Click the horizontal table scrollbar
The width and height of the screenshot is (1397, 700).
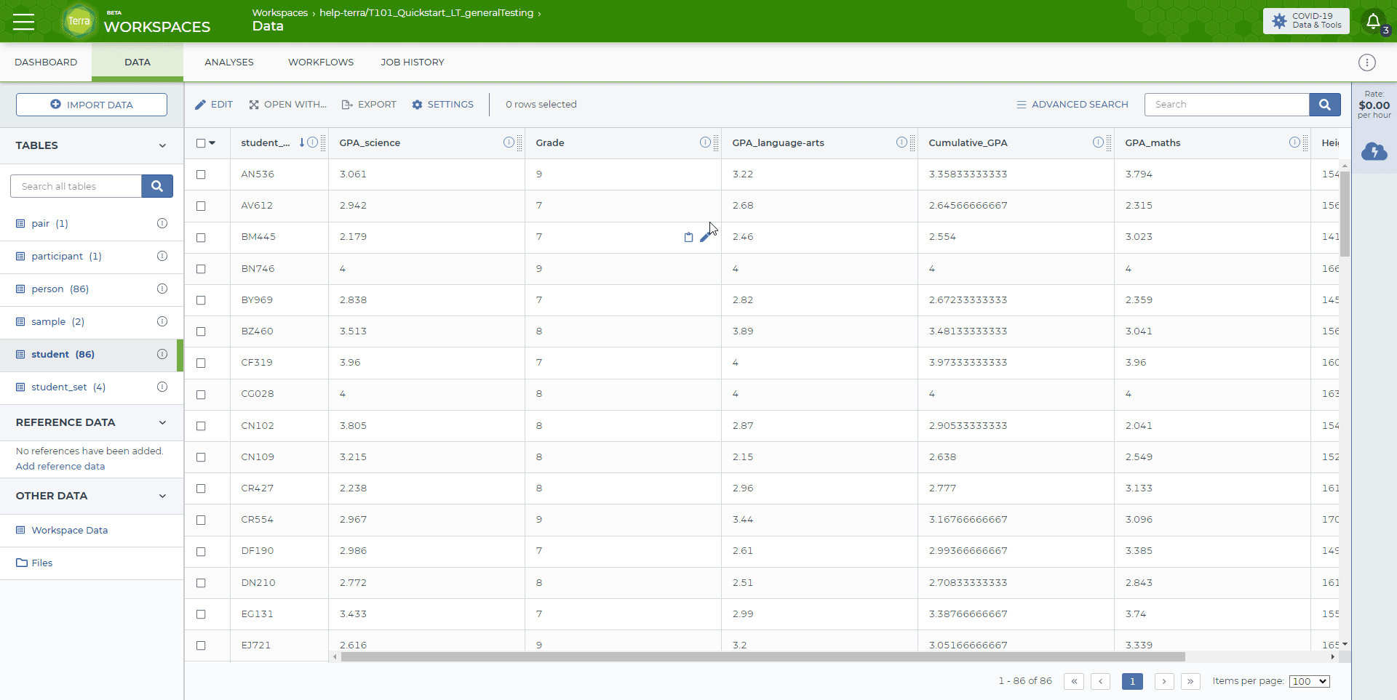[763, 656]
